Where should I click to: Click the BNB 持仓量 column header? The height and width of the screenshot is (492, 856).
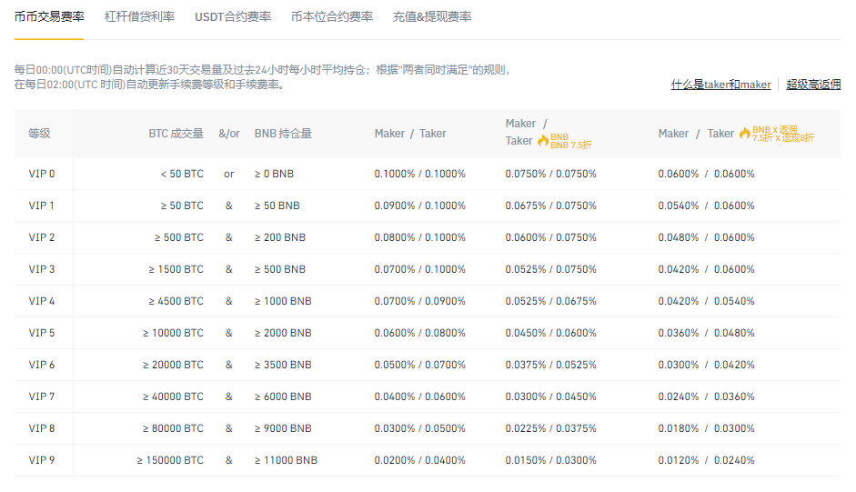[x=283, y=134]
